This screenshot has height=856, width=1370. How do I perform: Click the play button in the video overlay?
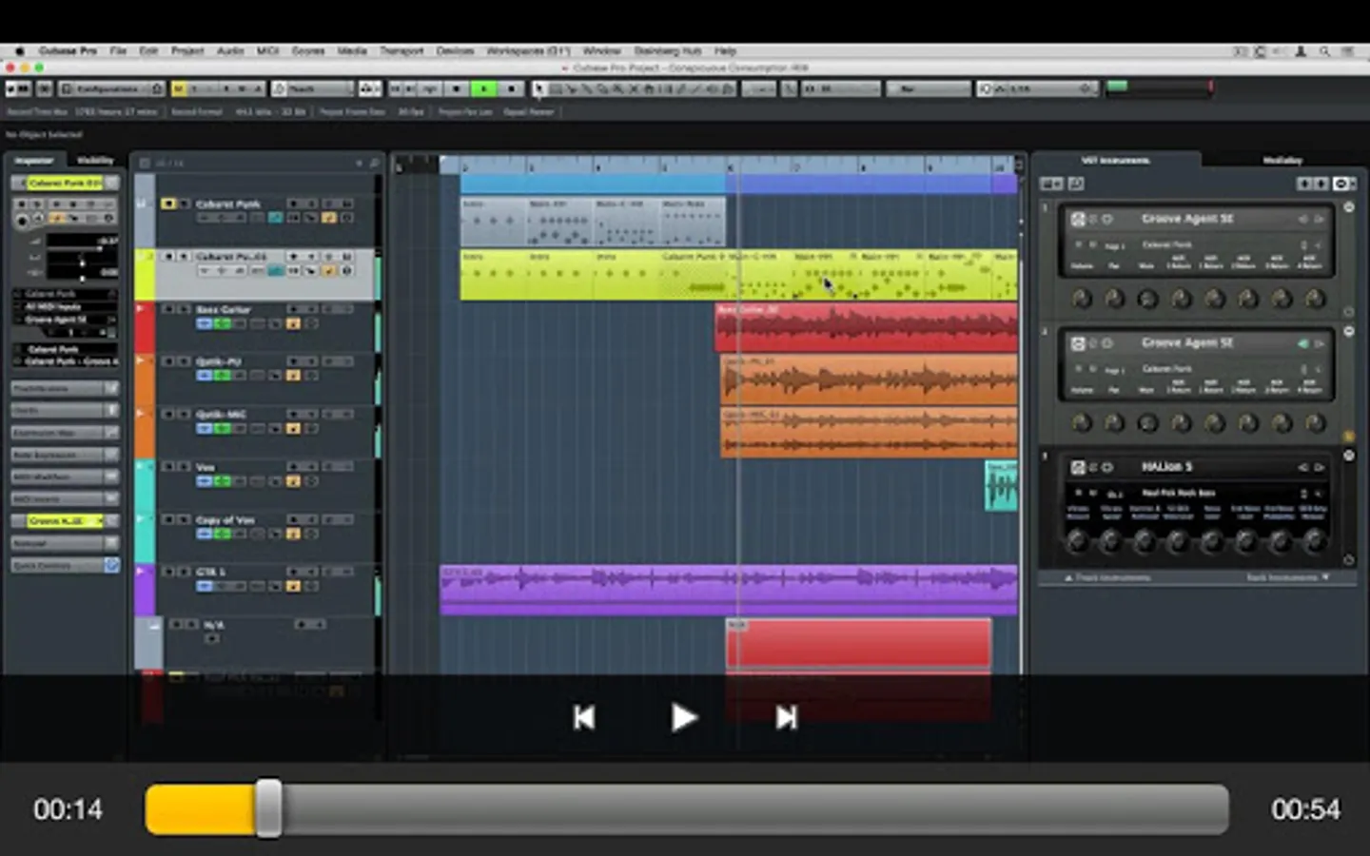point(683,717)
